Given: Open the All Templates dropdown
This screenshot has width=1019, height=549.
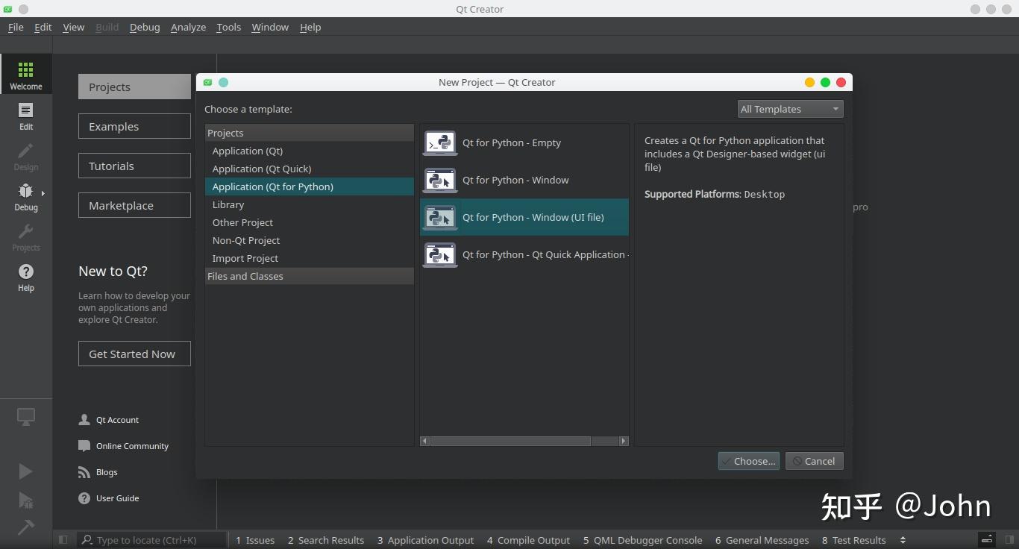Looking at the screenshot, I should (790, 109).
